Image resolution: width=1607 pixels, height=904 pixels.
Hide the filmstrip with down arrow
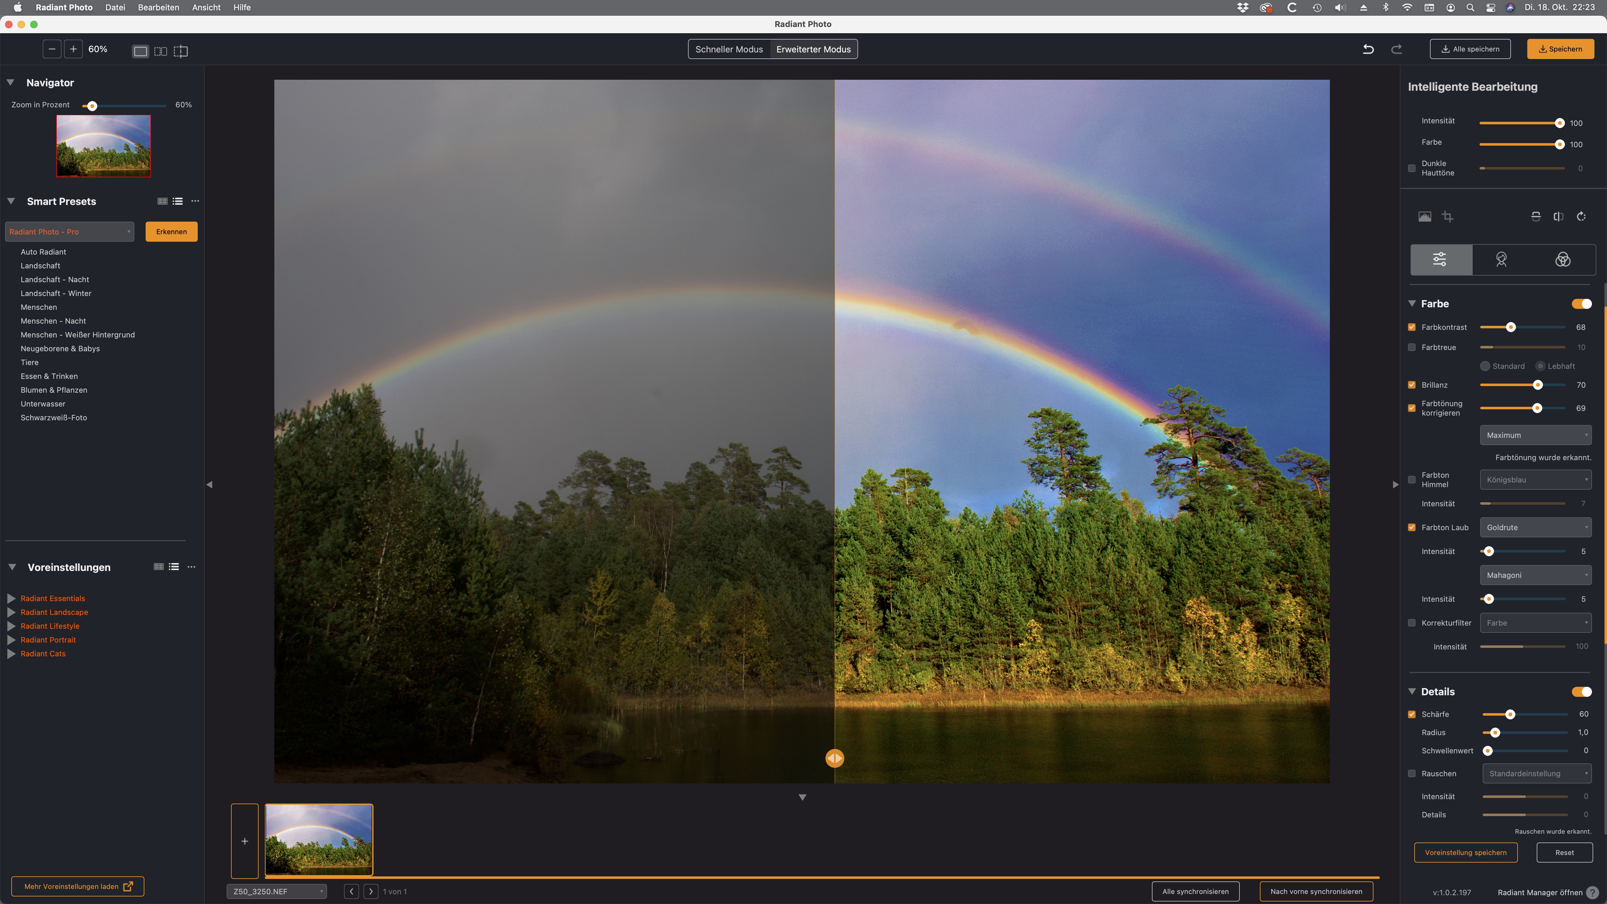pyautogui.click(x=803, y=797)
